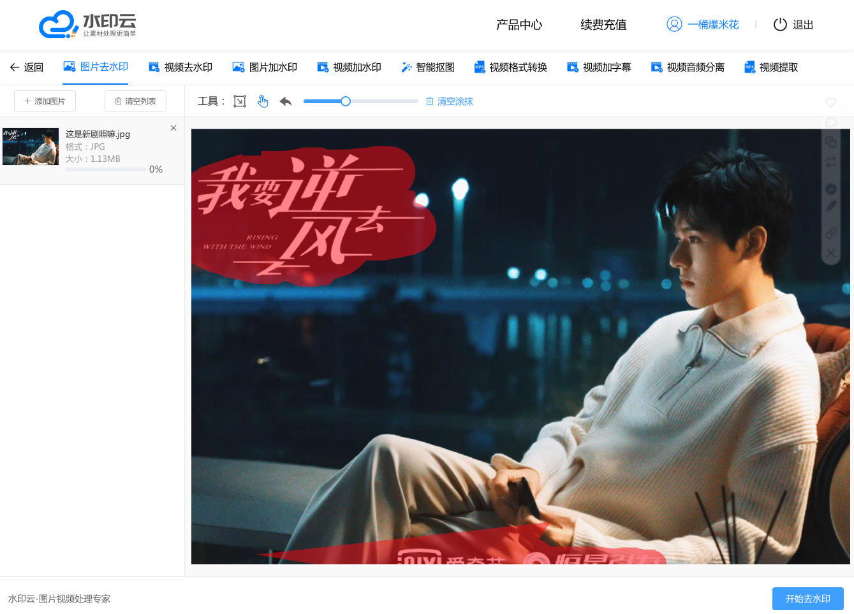The width and height of the screenshot is (854, 614).
Task: Click the link chain icon
Action: (831, 233)
